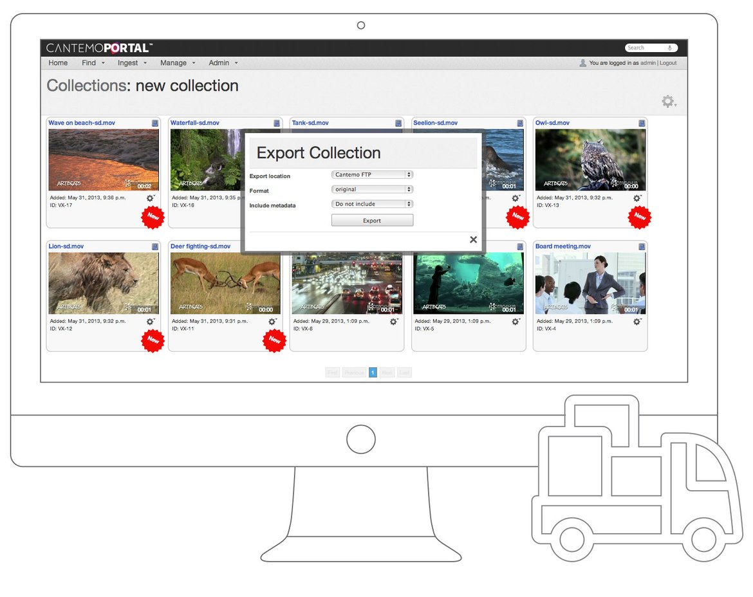
Task: Click file type icon on Board meeting.mov
Action: tap(642, 246)
